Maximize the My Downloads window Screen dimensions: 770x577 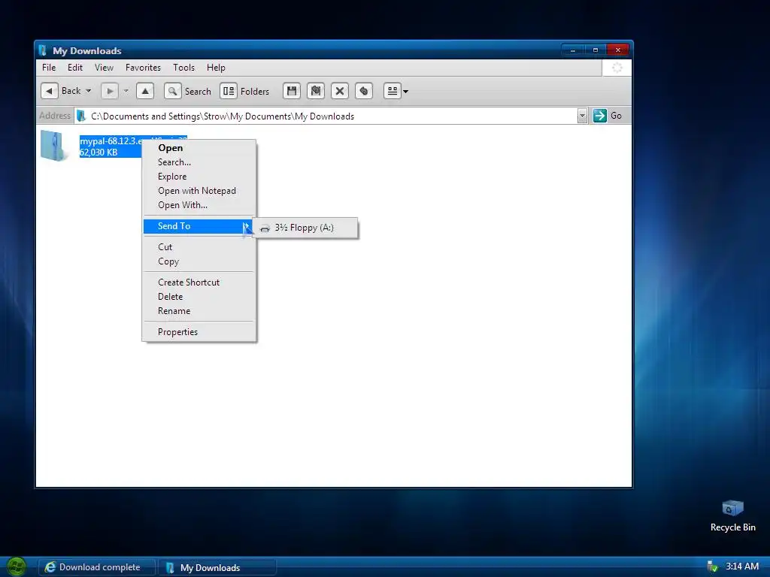[596, 50]
